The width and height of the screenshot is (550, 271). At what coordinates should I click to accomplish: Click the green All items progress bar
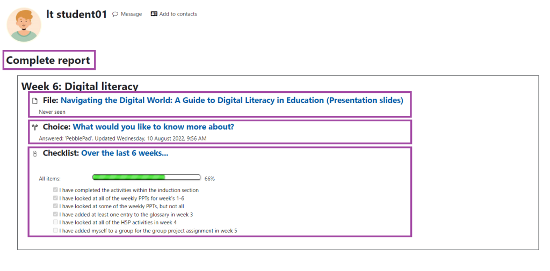tap(146, 178)
